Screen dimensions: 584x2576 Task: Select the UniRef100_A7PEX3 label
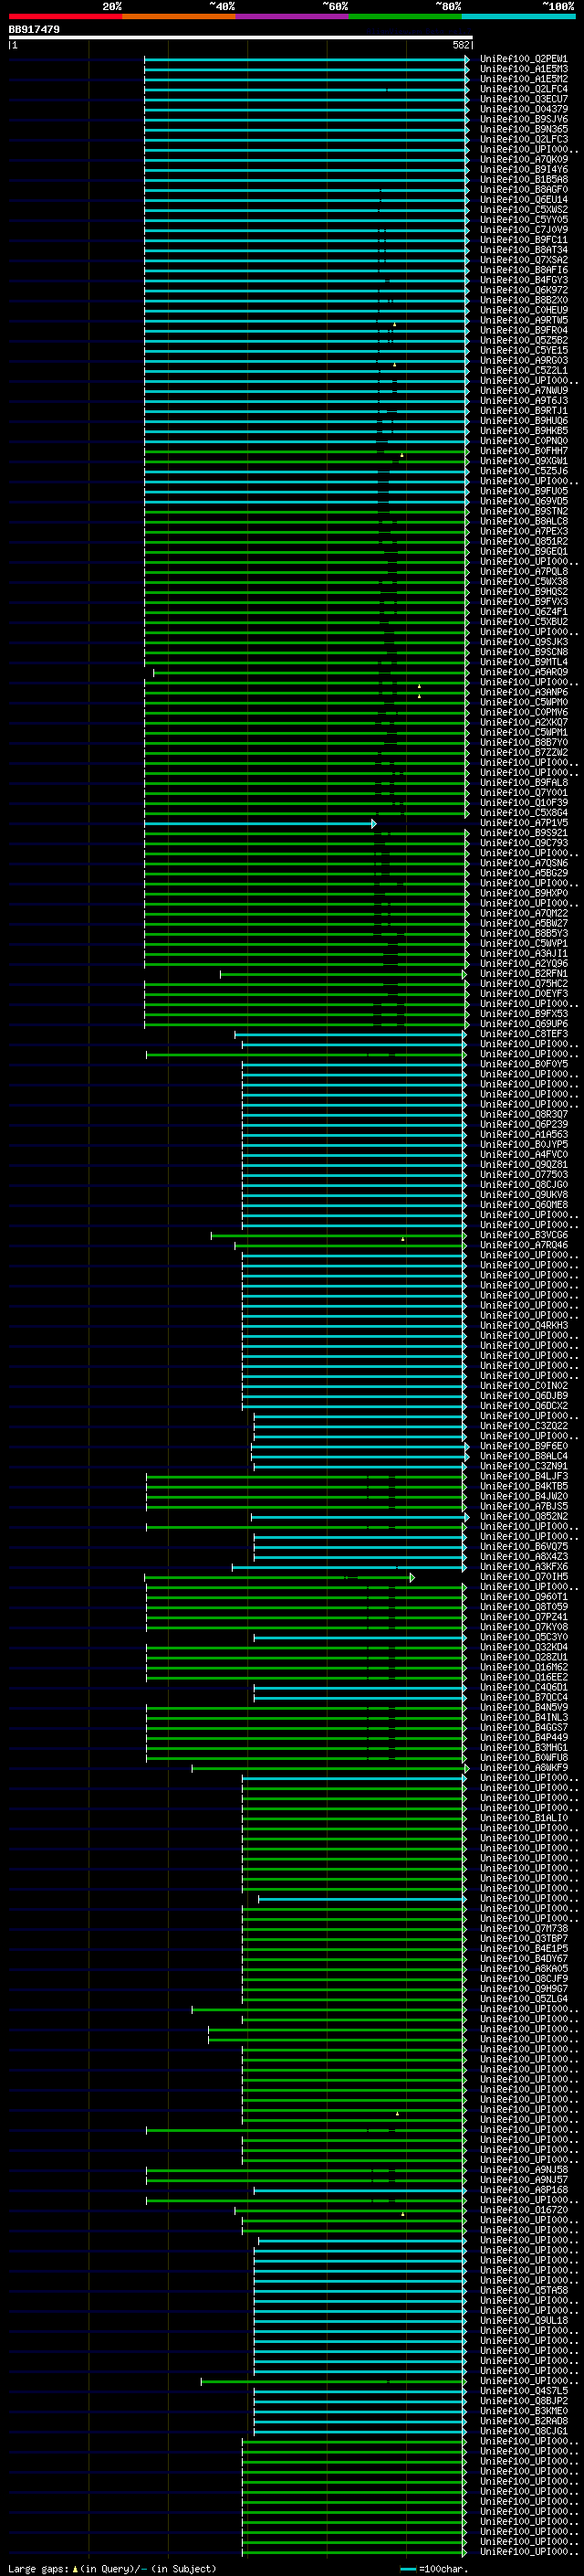point(524,531)
